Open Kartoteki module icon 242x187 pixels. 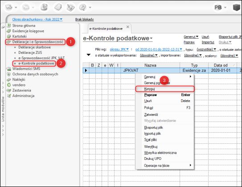click(9, 37)
